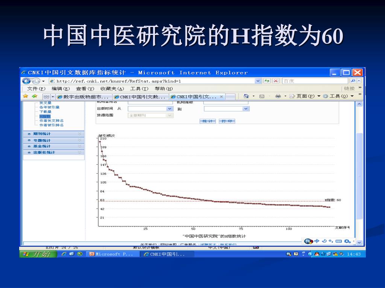
Task: Click the IME punctuation toggle icon
Action: [x=331, y=241]
